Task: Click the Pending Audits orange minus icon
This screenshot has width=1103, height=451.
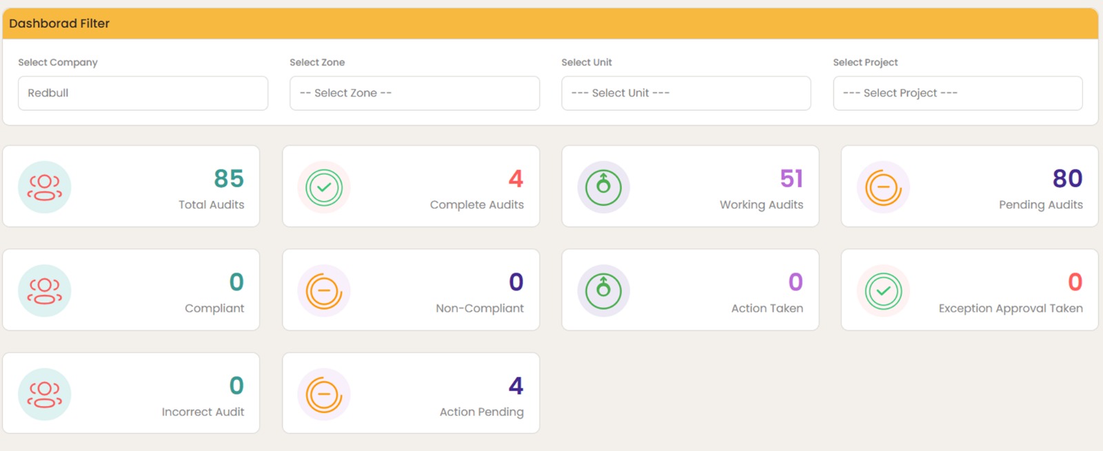Action: [x=883, y=187]
